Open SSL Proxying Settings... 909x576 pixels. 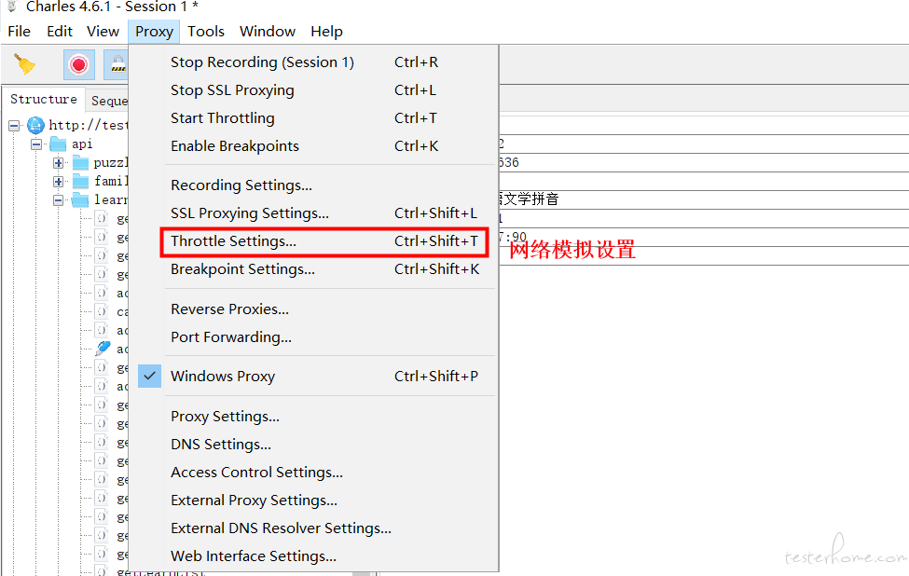tap(313, 213)
